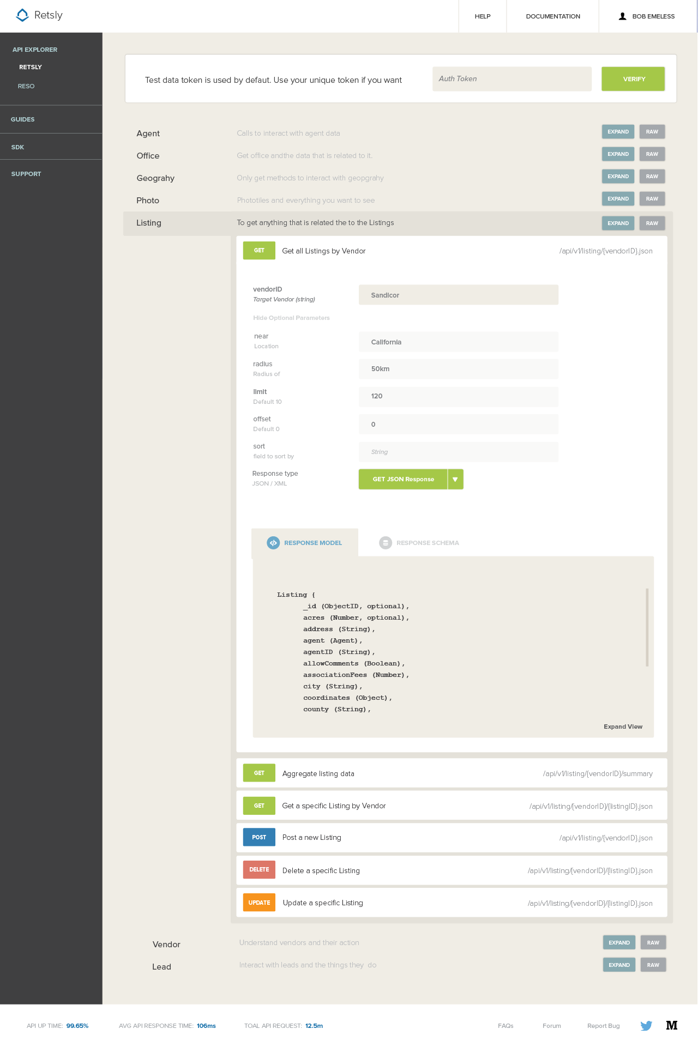Click average response time value 106ms
The image size is (698, 1047).
(206, 1026)
